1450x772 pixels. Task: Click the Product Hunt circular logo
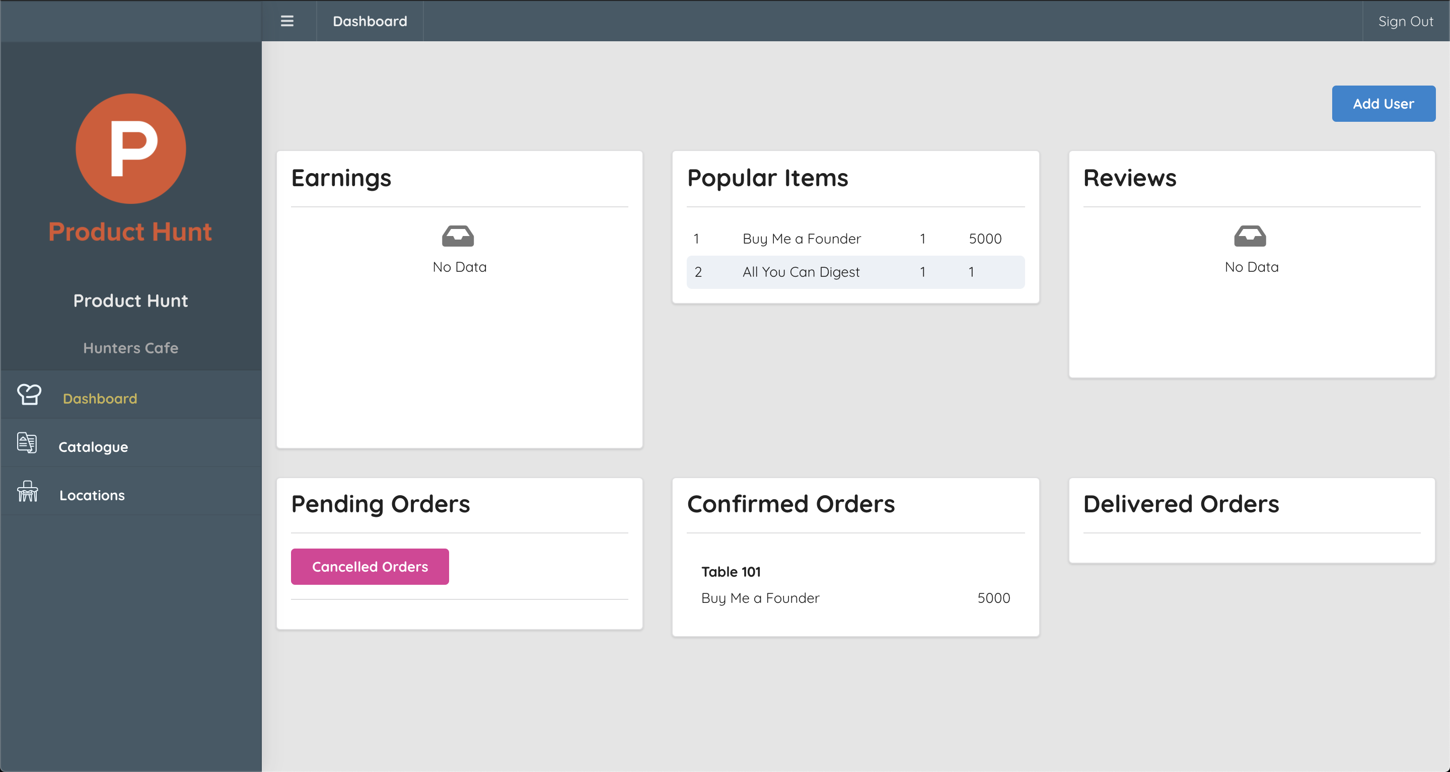130,148
